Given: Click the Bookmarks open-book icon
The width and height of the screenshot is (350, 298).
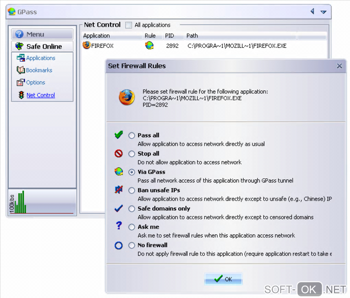Looking at the screenshot, I should point(21,70).
